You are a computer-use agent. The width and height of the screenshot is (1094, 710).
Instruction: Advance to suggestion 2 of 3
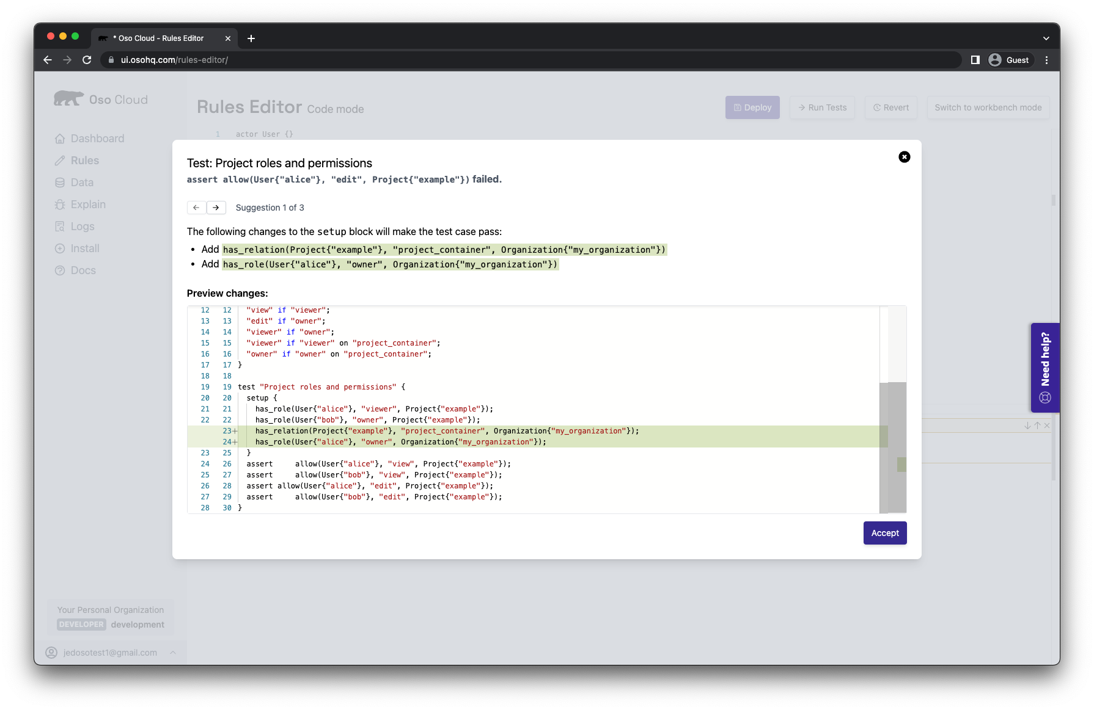(217, 208)
